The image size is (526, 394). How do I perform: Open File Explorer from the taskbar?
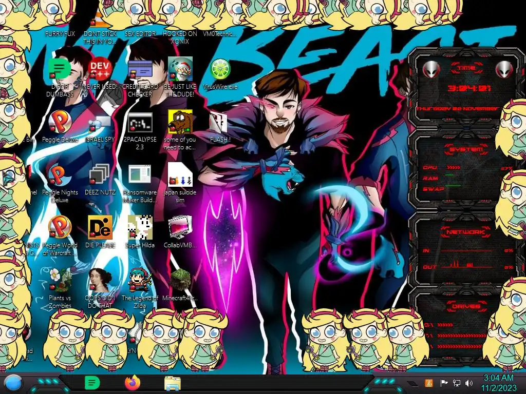[173, 383]
